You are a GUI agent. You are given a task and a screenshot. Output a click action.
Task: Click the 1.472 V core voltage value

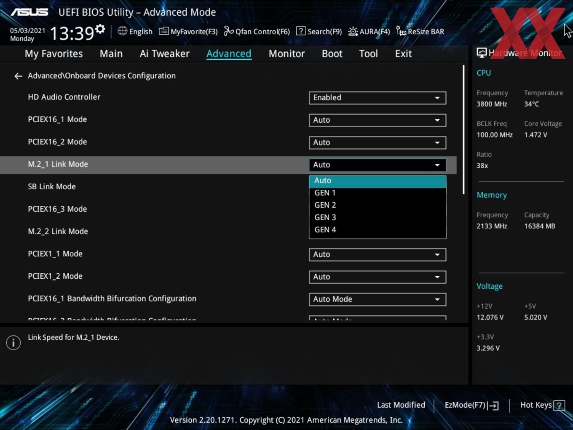536,135
